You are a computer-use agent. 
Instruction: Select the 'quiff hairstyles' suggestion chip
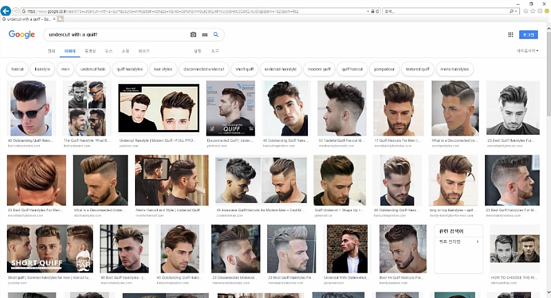(x=129, y=69)
